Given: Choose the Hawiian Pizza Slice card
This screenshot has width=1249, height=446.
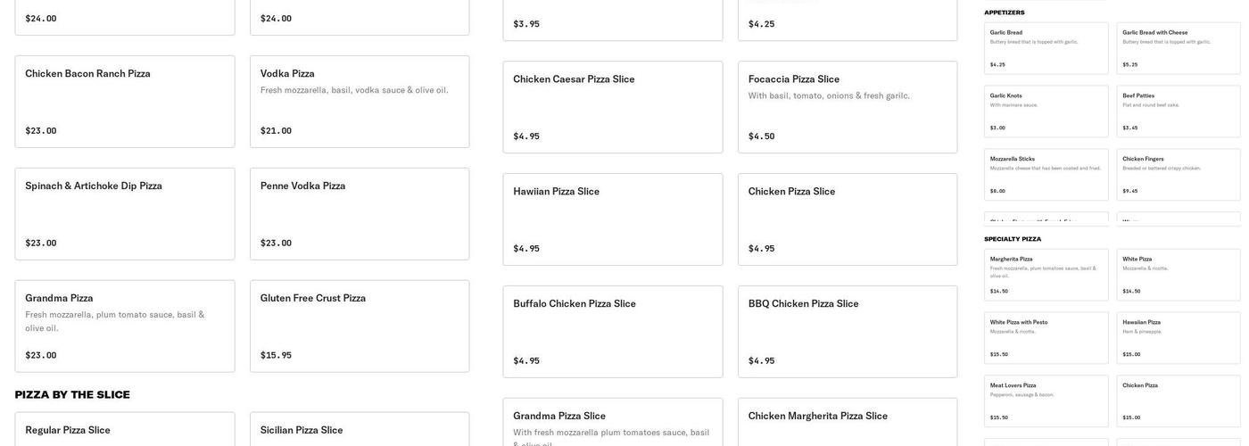Looking at the screenshot, I should pyautogui.click(x=613, y=219).
